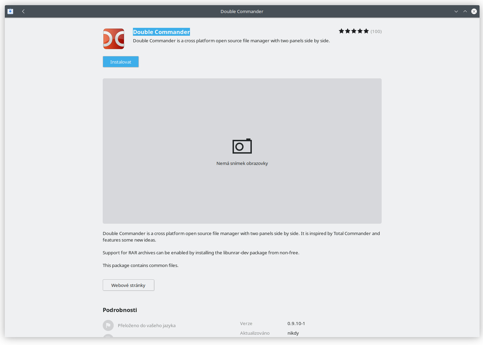Click the camera placeholder icon
This screenshot has height=345, width=483.
(242, 146)
